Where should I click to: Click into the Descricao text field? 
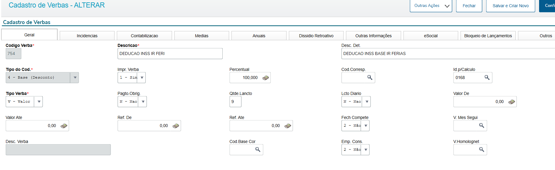tap(170, 53)
